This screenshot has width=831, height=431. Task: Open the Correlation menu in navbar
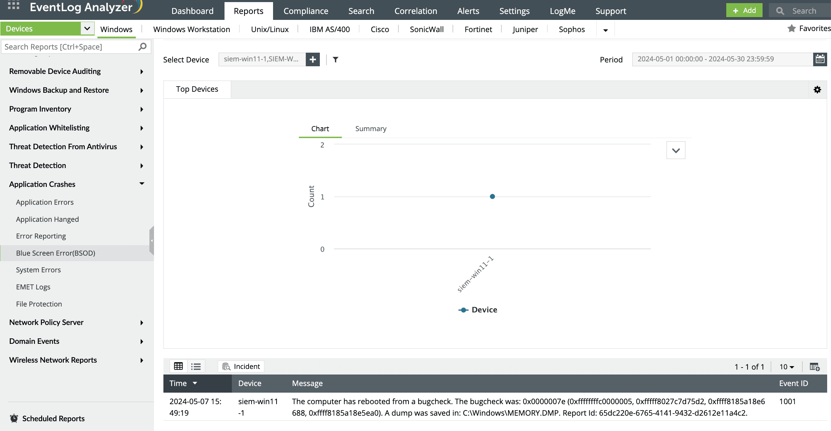(x=415, y=10)
